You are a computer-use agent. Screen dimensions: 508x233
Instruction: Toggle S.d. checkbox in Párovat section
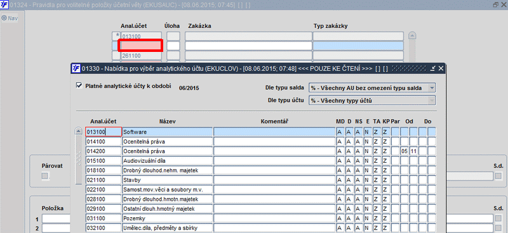(x=498, y=176)
